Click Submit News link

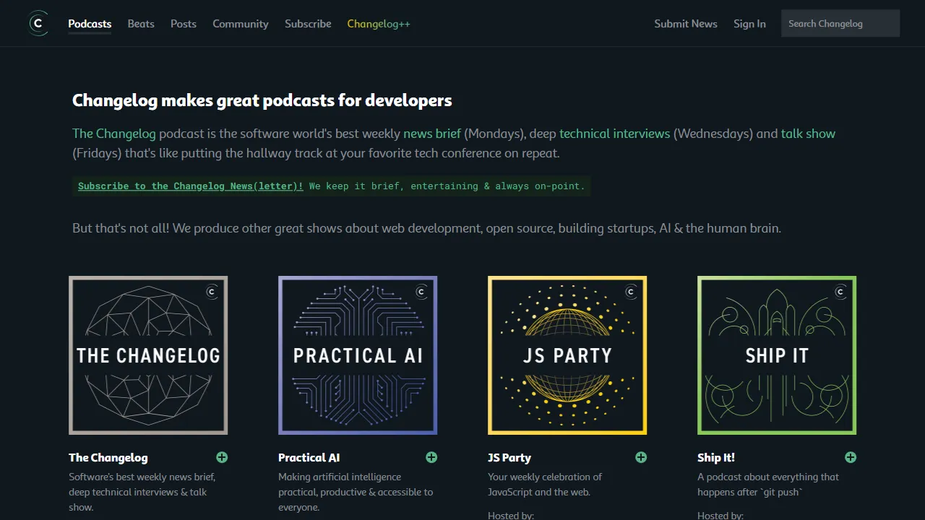[x=686, y=24]
